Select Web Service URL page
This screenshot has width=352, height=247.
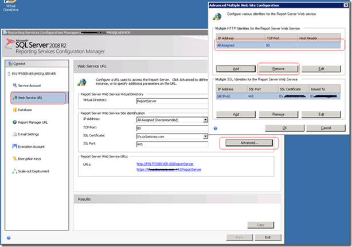38,98
